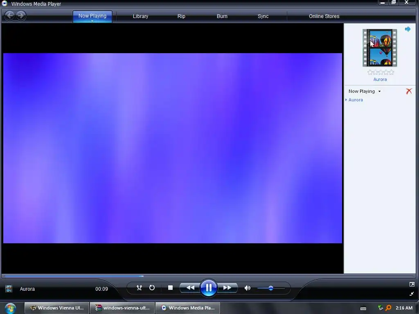This screenshot has height=314, width=419.
Task: Open the Library tab
Action: pyautogui.click(x=140, y=16)
